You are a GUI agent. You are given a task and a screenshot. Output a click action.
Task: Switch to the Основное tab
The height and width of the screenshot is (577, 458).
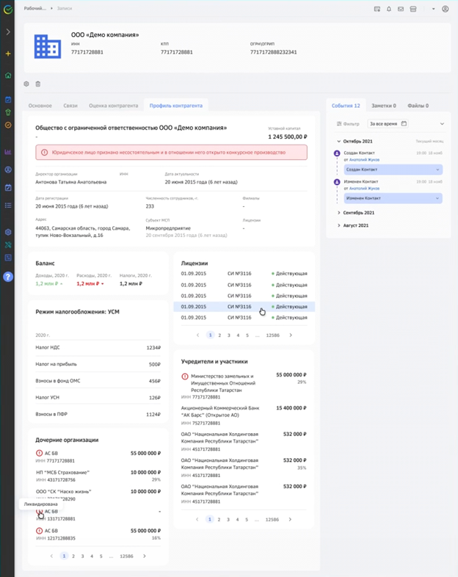tap(40, 106)
